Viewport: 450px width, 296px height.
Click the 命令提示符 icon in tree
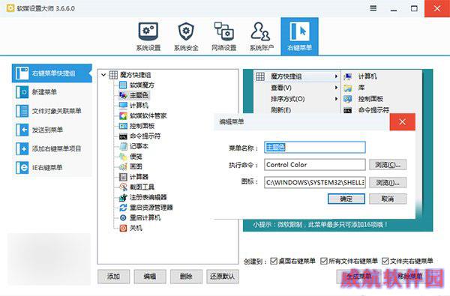tap(123, 136)
